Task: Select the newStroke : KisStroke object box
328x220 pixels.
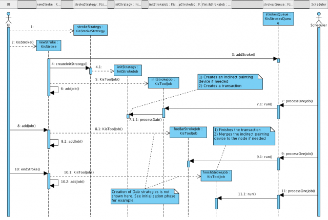Action: [x=48, y=45]
